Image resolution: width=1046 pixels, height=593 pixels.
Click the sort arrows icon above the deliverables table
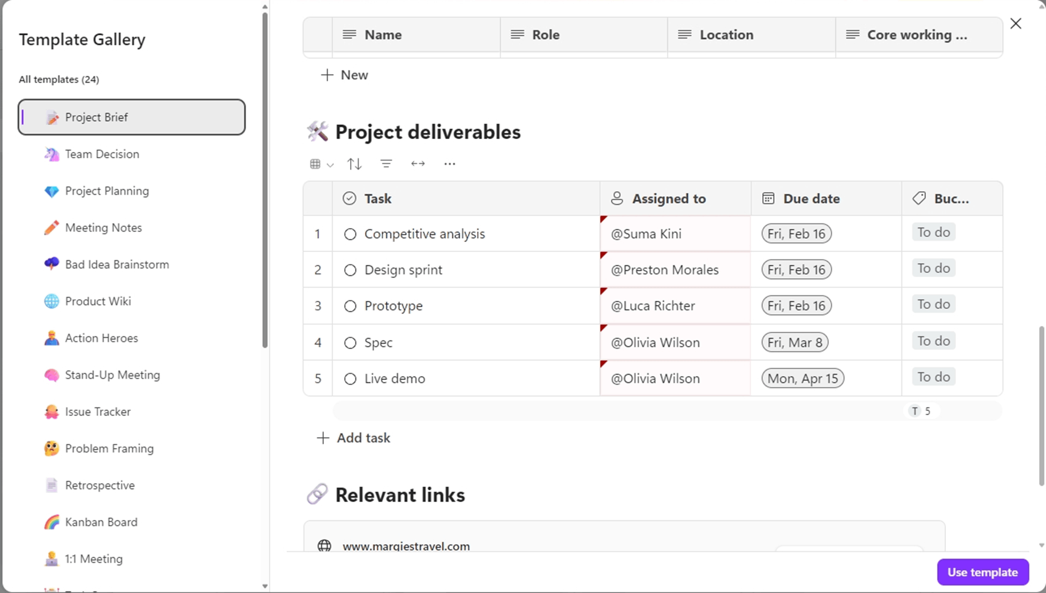coord(354,164)
